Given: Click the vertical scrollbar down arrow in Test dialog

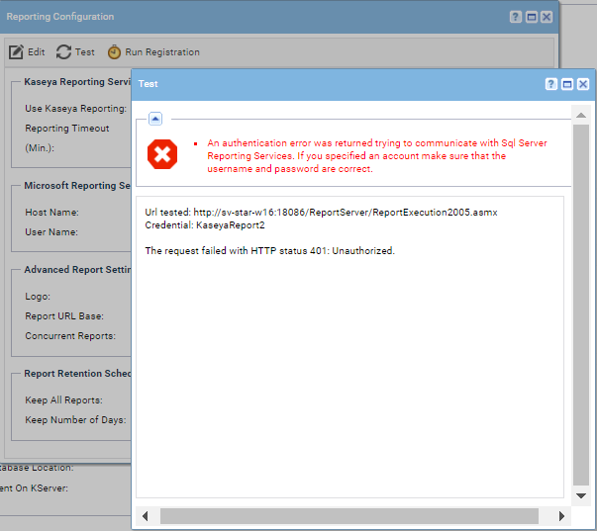Looking at the screenshot, I should pyautogui.click(x=581, y=495).
